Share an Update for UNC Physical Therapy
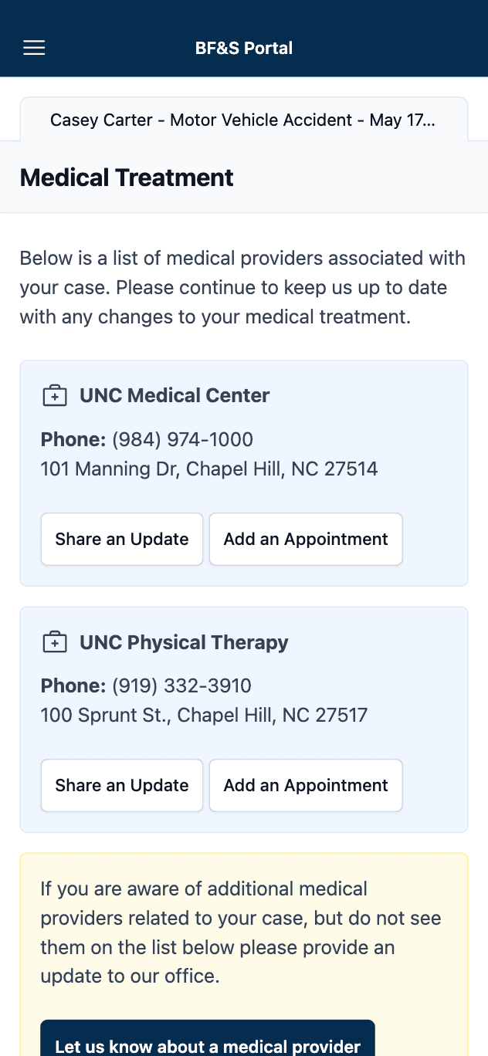The image size is (488, 1056). (122, 785)
